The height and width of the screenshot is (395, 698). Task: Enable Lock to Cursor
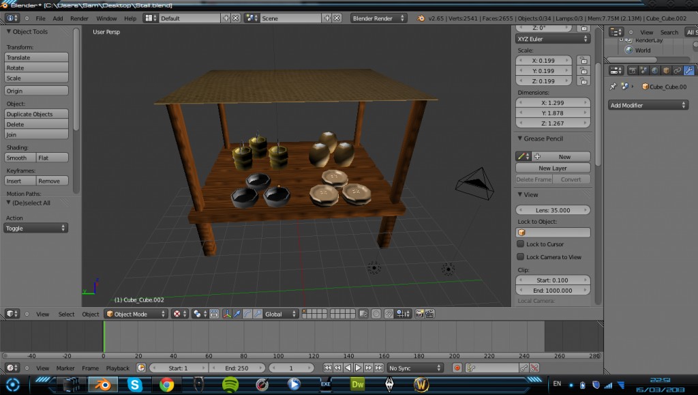(x=521, y=244)
